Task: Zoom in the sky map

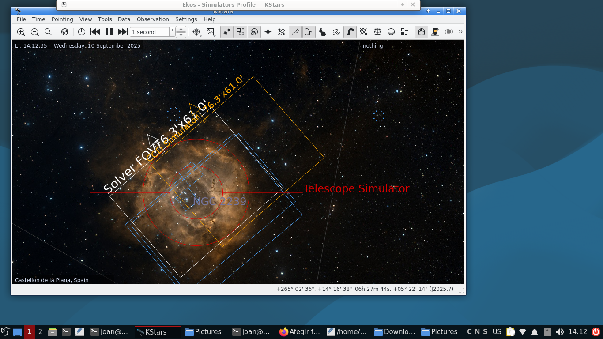Action: pos(21,32)
